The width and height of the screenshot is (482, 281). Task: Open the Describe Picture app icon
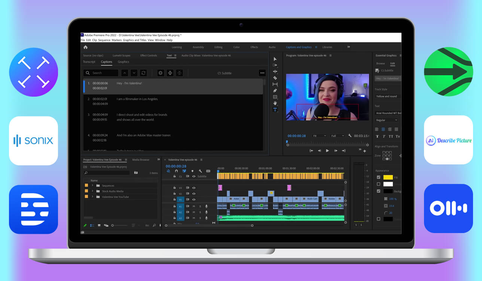(448, 140)
